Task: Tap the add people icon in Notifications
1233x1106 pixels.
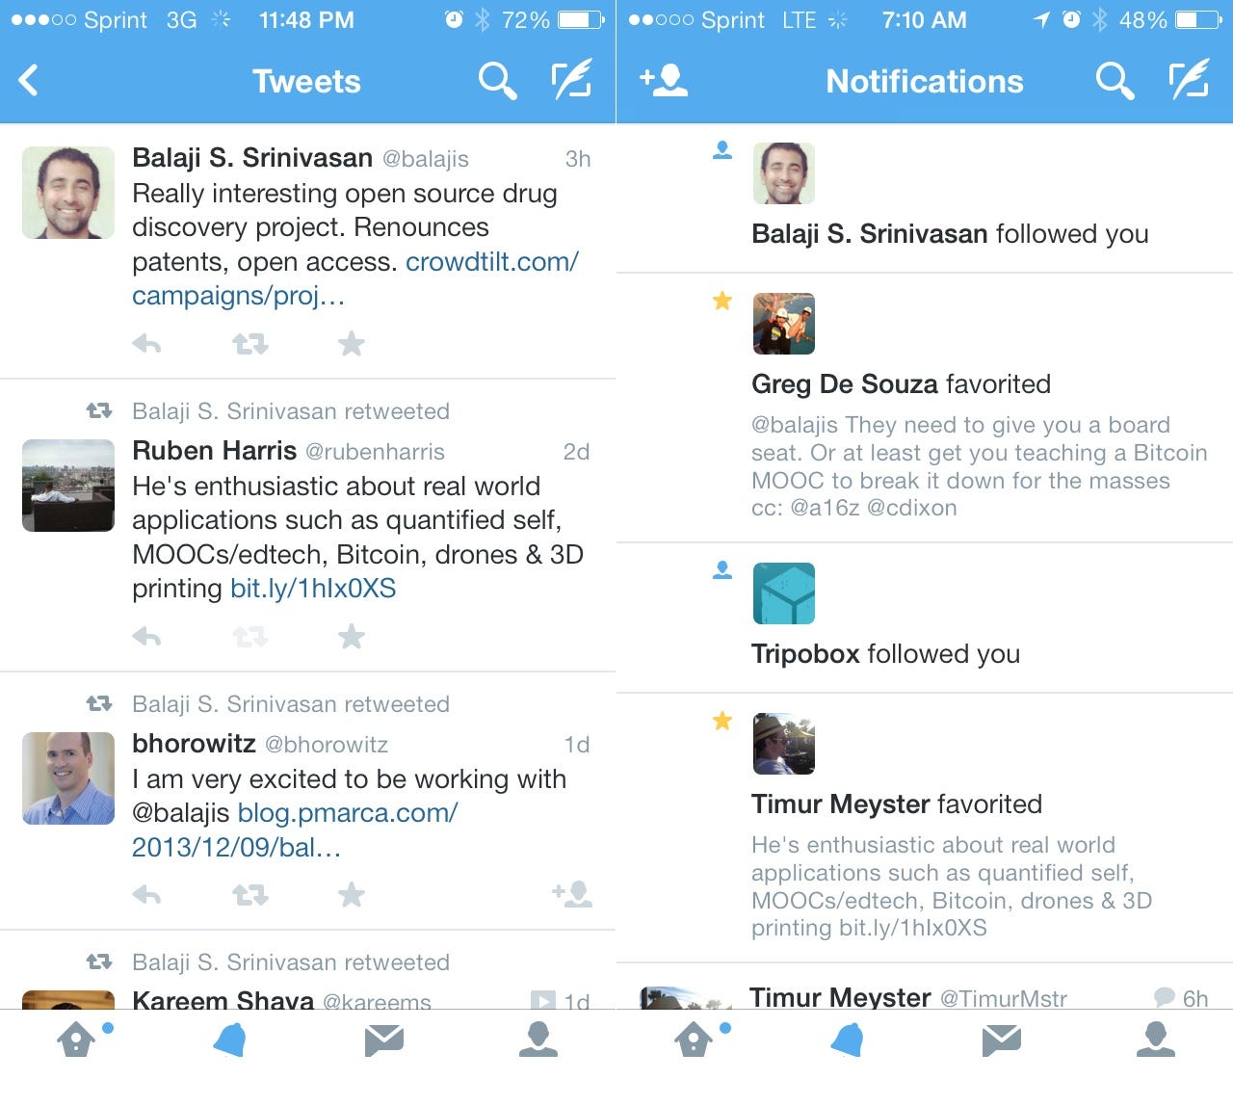Action: (664, 81)
